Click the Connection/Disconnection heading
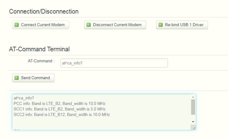This screenshot has width=228, height=139. pos(44,11)
